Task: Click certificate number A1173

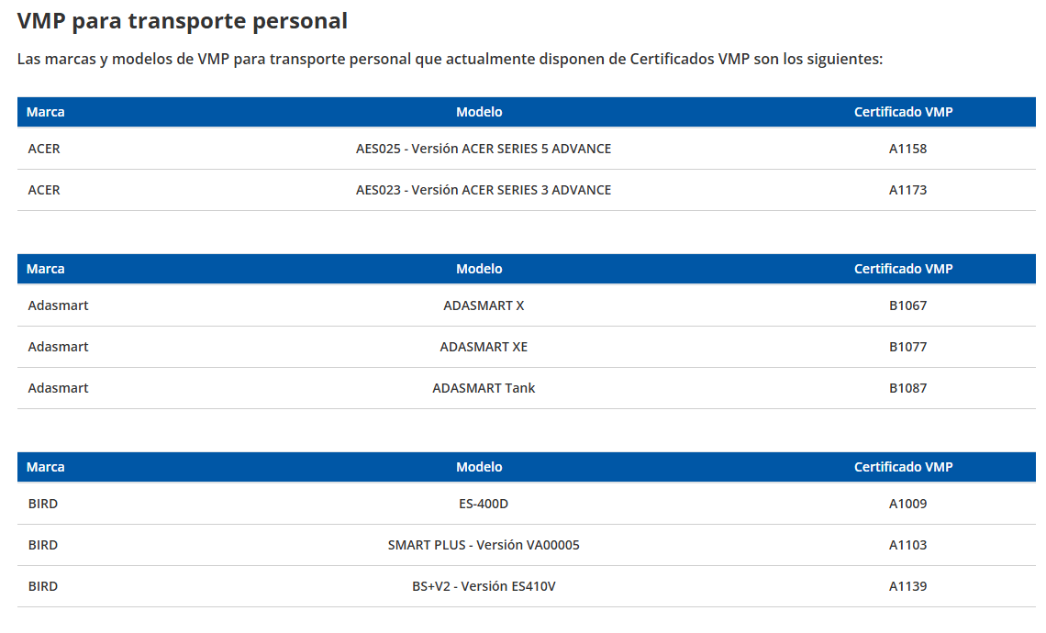Action: [x=907, y=190]
